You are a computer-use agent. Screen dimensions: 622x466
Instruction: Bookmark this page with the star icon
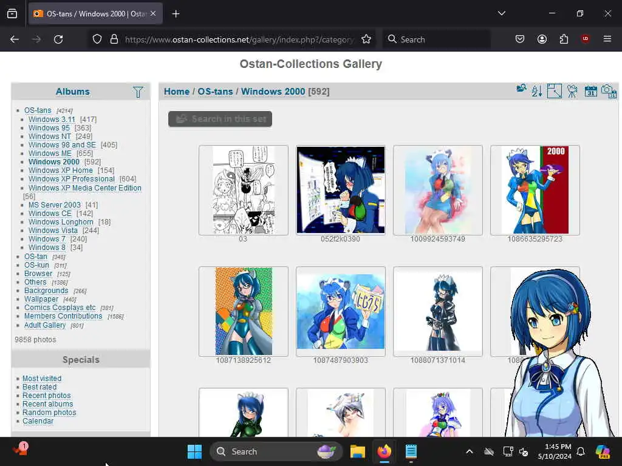[366, 39]
